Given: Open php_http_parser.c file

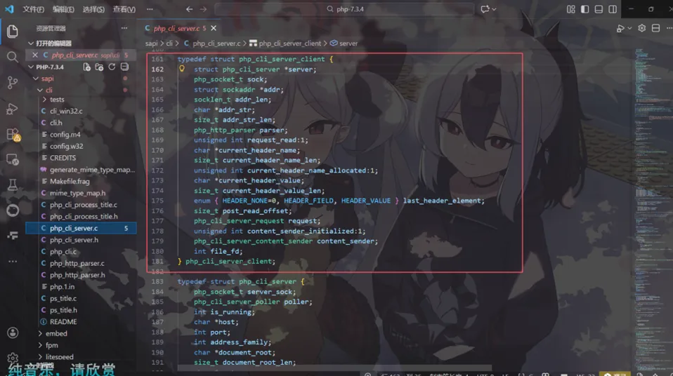Looking at the screenshot, I should pos(77,263).
